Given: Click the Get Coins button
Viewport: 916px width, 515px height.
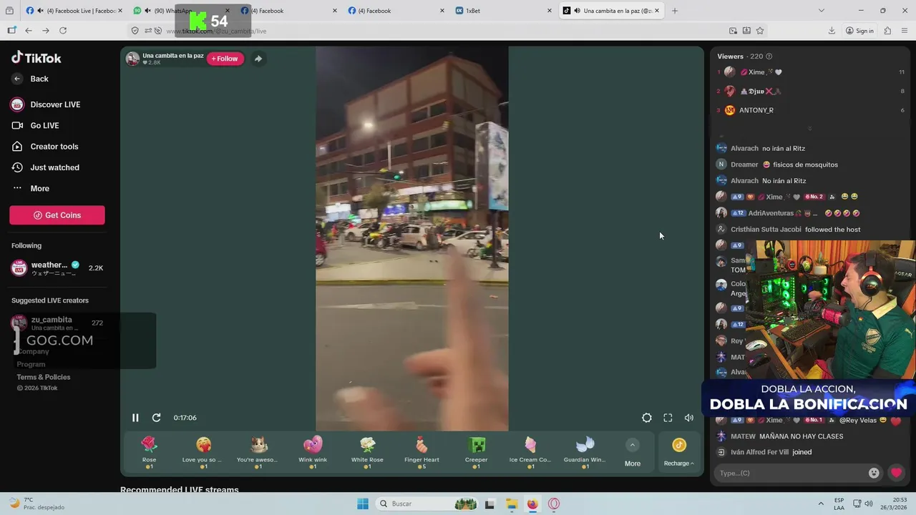Looking at the screenshot, I should click(57, 215).
